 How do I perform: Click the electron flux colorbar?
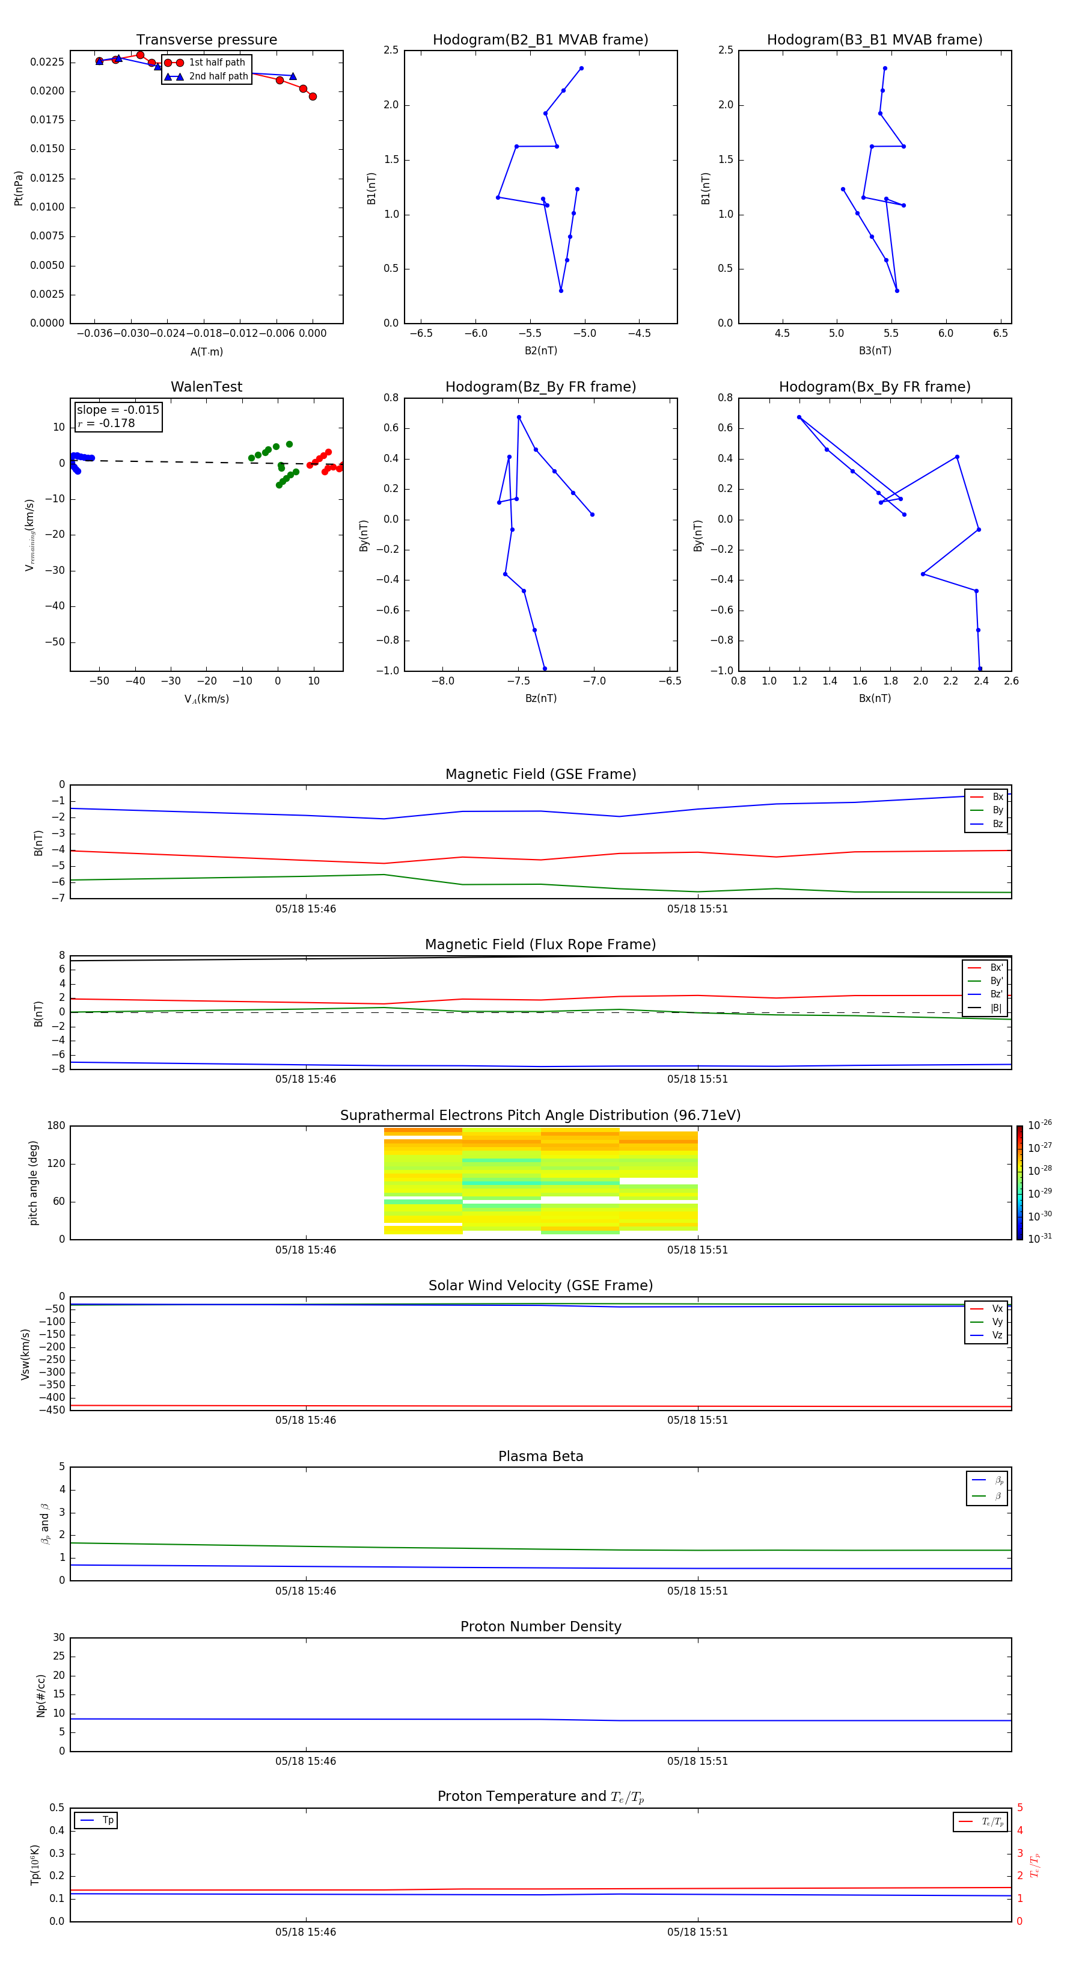[1019, 1183]
